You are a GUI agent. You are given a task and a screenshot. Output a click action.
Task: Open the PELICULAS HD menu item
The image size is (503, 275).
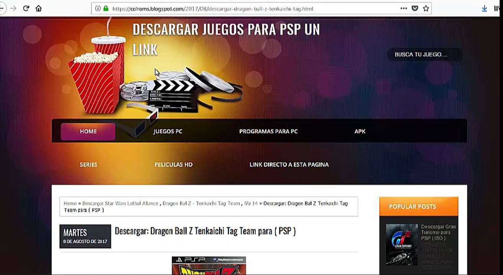point(174,165)
